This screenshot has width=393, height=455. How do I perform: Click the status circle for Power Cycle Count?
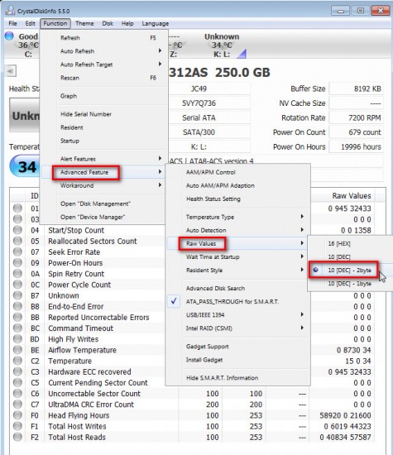pos(17,285)
